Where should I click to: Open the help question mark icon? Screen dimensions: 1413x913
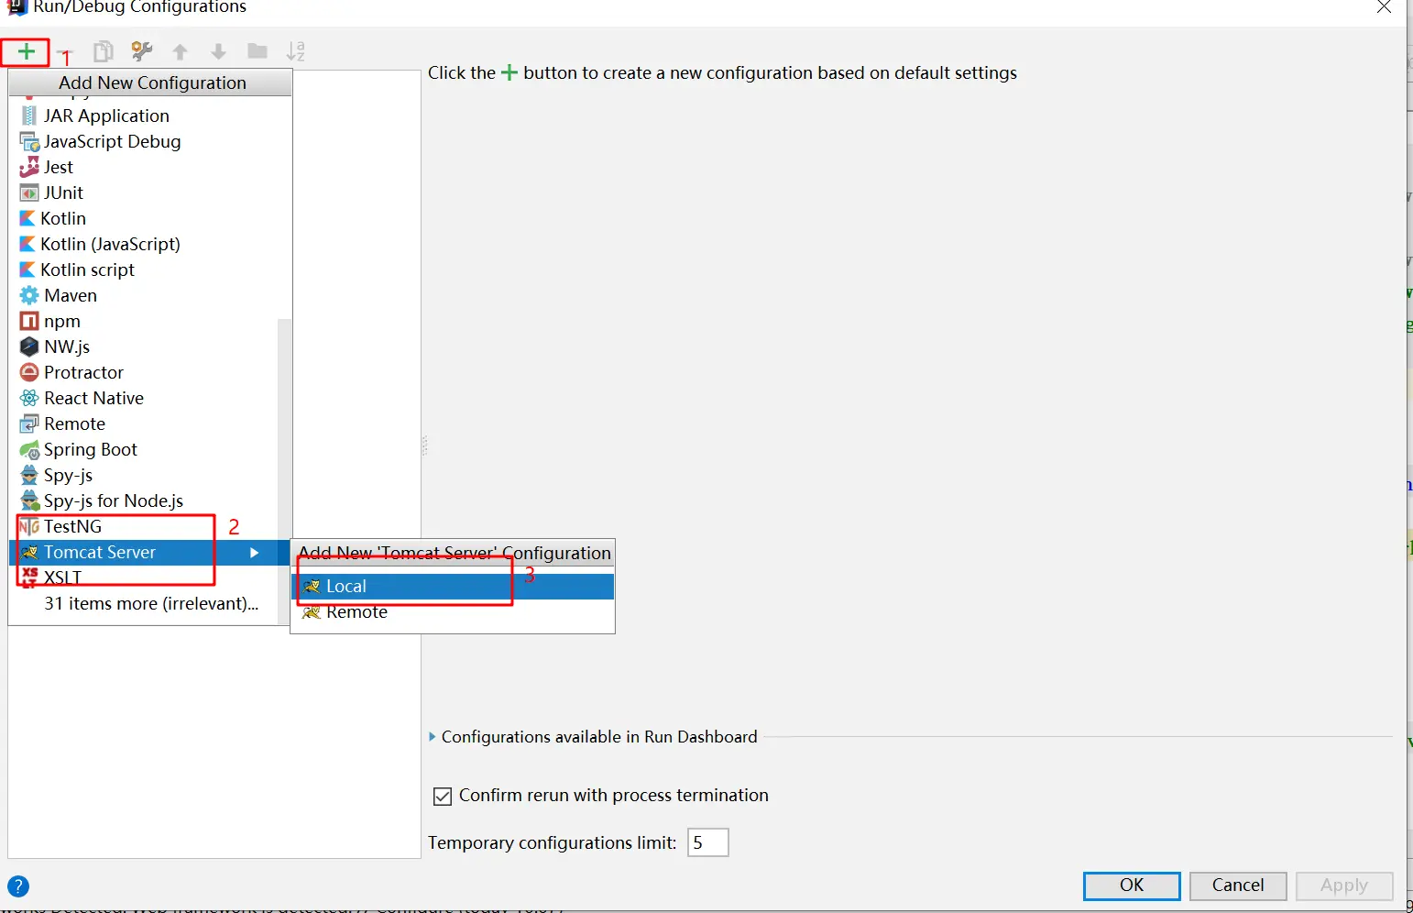pos(18,886)
